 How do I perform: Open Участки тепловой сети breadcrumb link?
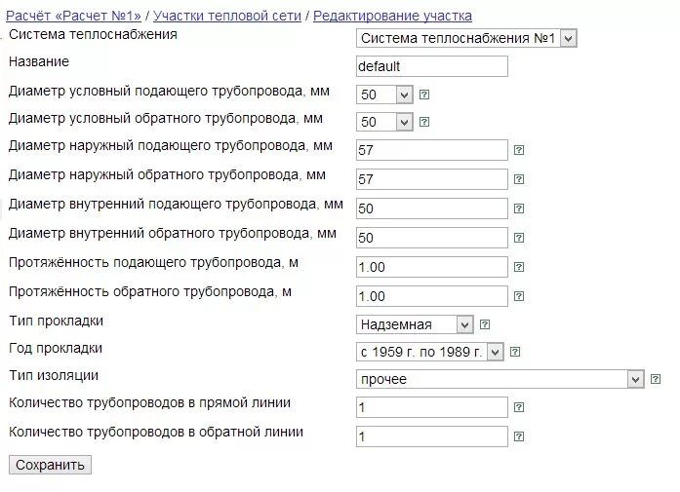(227, 16)
